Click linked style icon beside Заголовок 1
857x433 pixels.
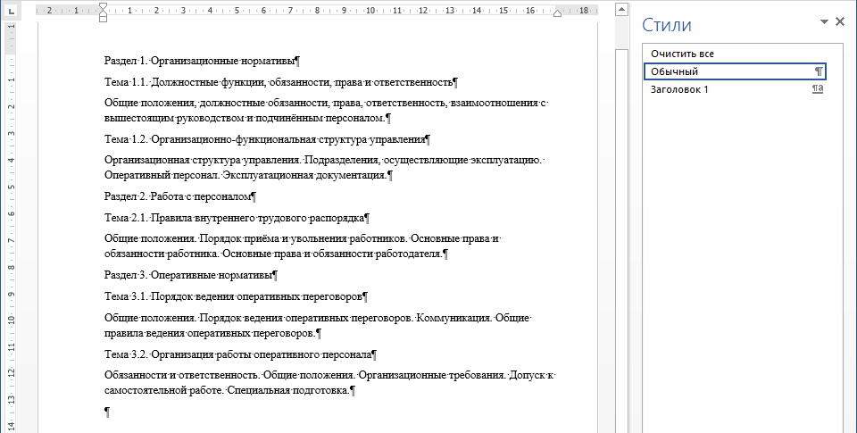point(818,89)
